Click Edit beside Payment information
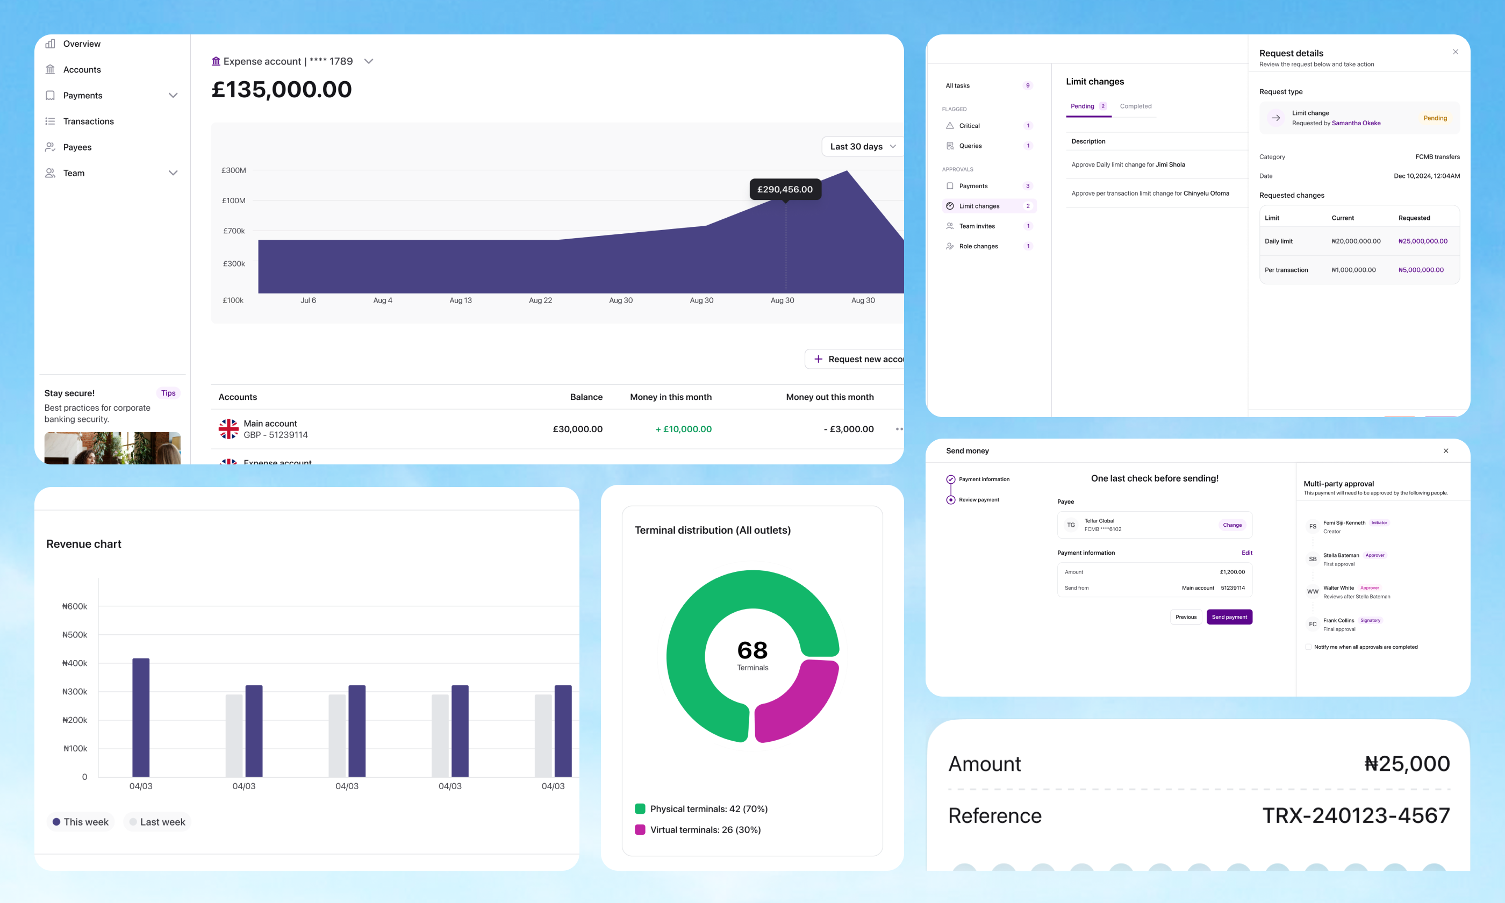Viewport: 1505px width, 903px height. pyautogui.click(x=1246, y=553)
